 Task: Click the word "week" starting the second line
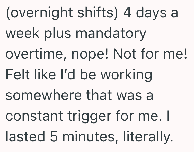(23, 33)
